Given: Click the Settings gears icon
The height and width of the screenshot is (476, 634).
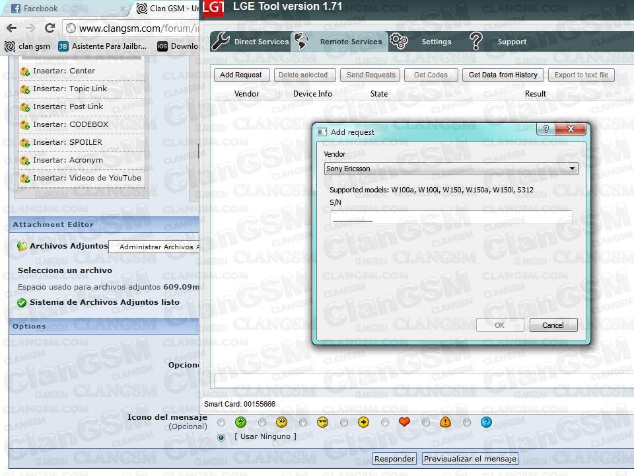Looking at the screenshot, I should 399,41.
